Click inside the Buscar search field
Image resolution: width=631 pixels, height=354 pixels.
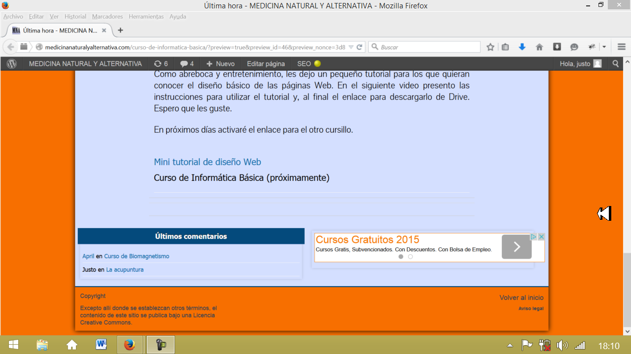tap(424, 47)
